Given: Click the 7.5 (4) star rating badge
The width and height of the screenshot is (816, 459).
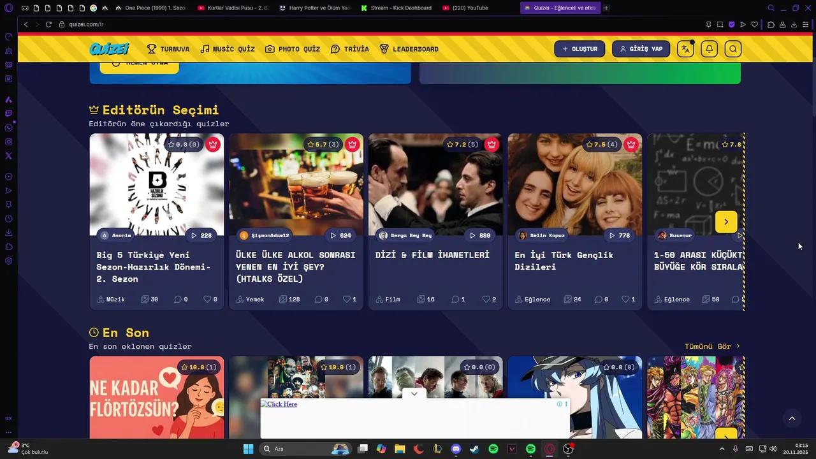Looking at the screenshot, I should pos(602,145).
